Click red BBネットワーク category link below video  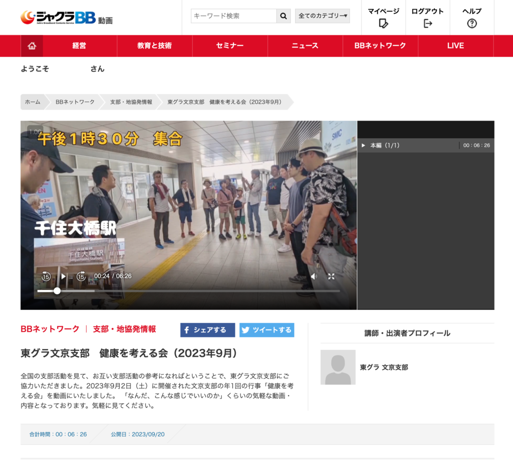pos(50,329)
